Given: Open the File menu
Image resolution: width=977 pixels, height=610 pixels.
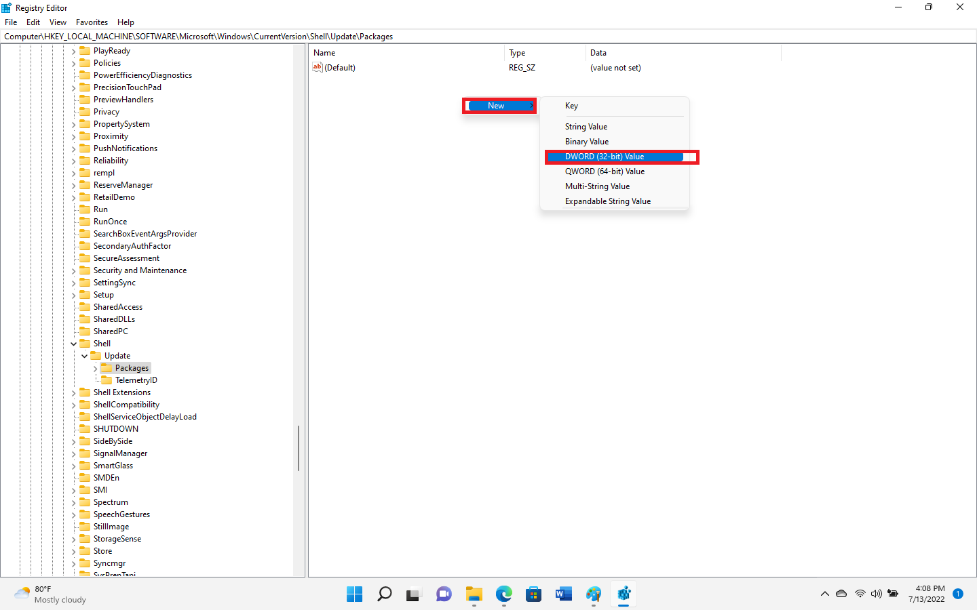Looking at the screenshot, I should 11,22.
